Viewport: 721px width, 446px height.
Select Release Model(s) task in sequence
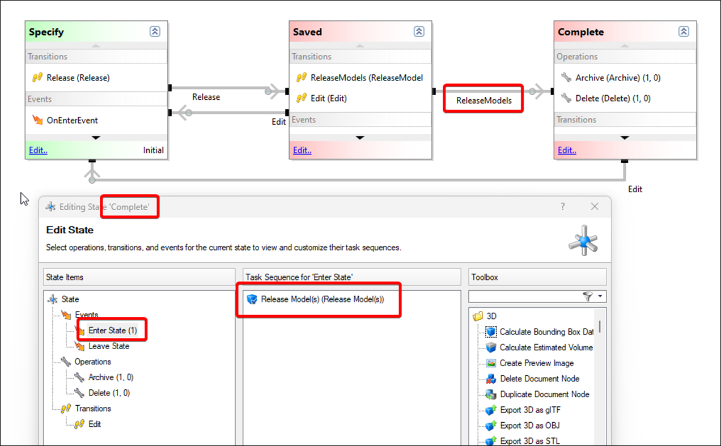click(322, 299)
